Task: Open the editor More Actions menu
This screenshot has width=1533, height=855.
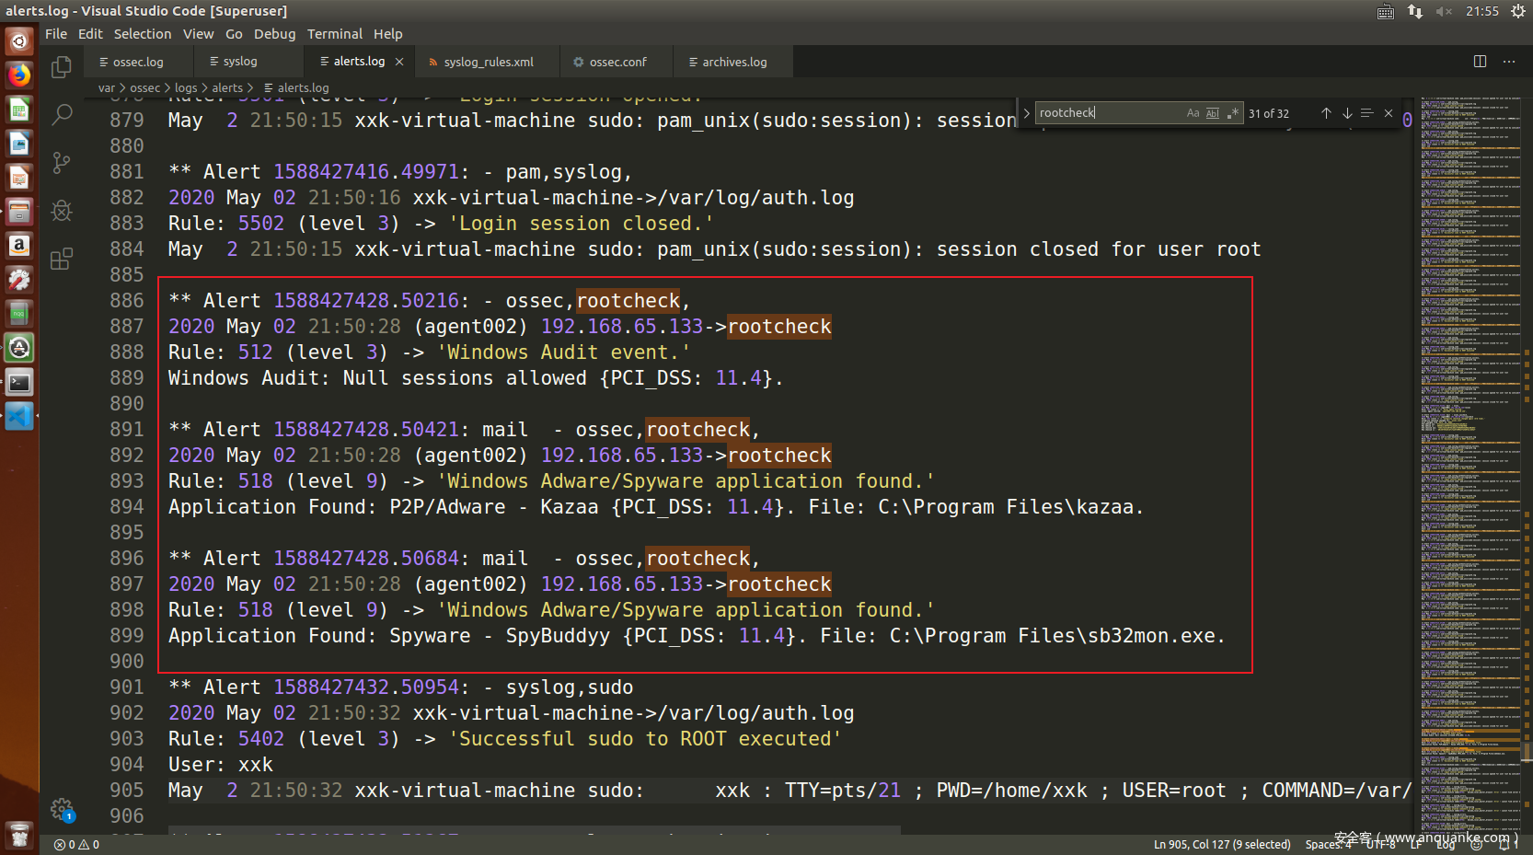Action: coord(1509,62)
